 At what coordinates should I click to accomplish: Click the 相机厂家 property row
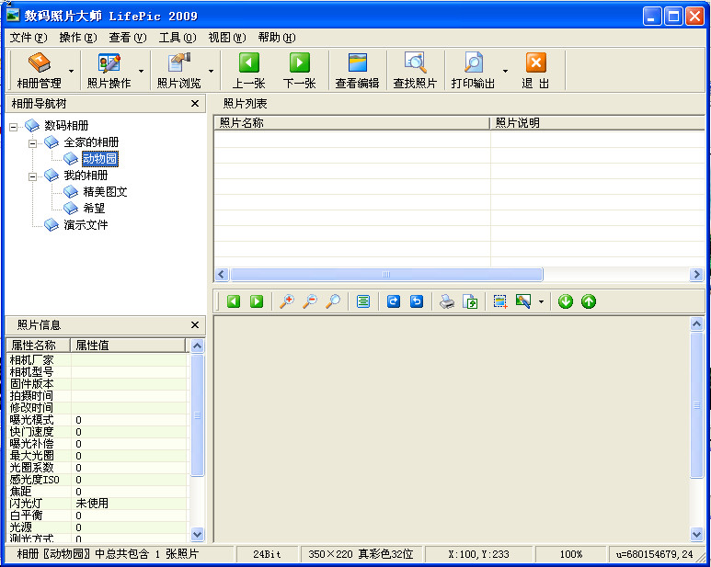pyautogui.click(x=97, y=360)
